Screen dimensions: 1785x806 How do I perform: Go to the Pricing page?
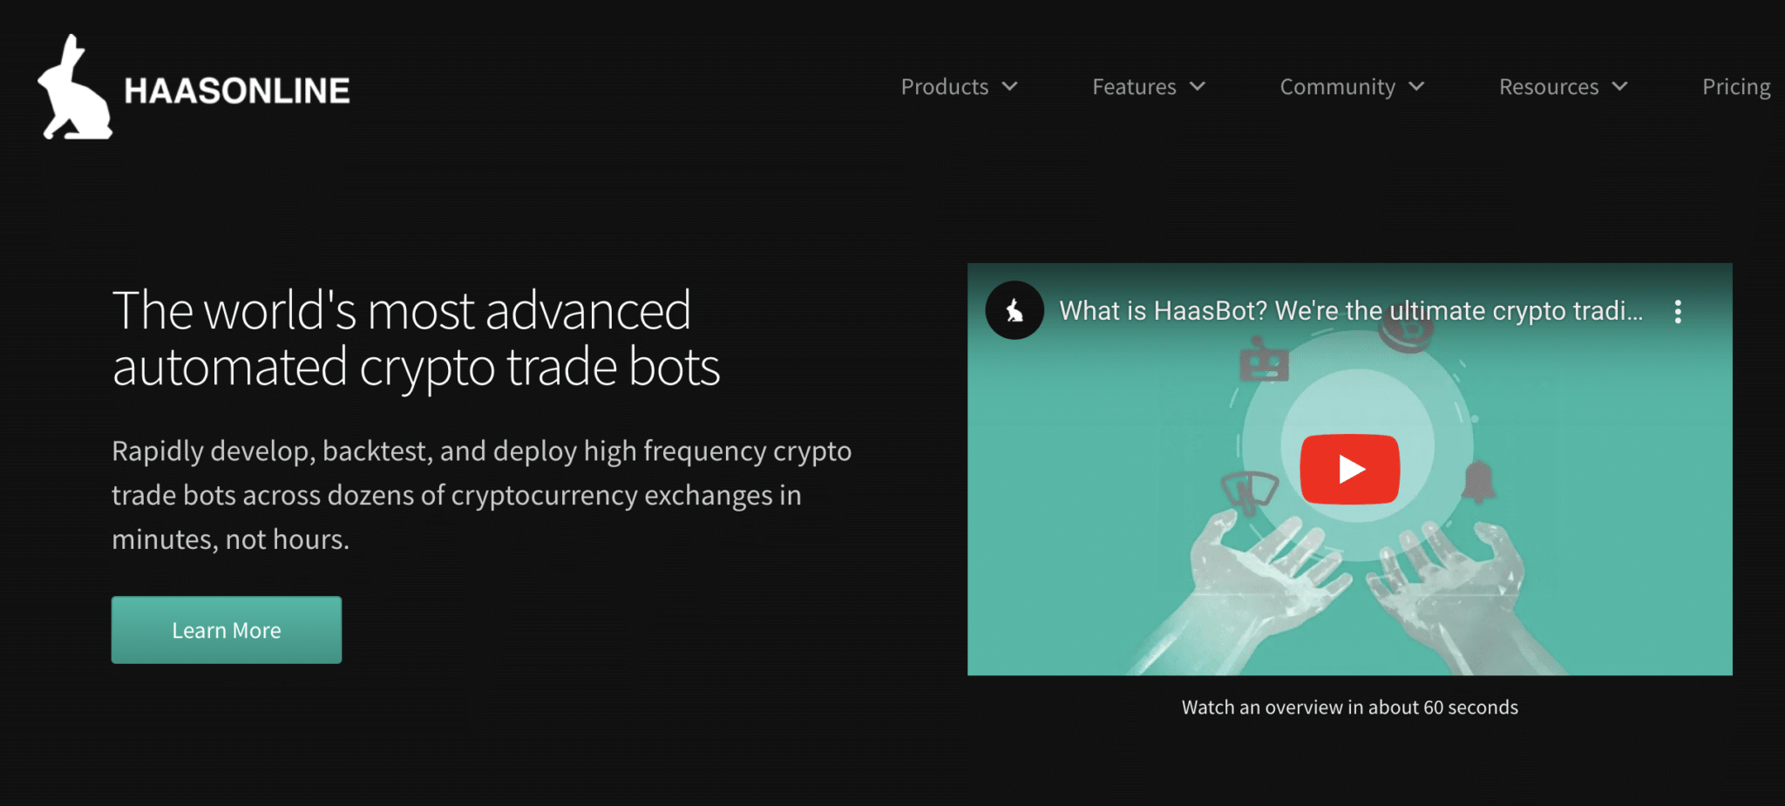pyautogui.click(x=1736, y=87)
